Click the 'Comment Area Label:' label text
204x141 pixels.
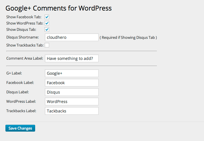click(25, 58)
